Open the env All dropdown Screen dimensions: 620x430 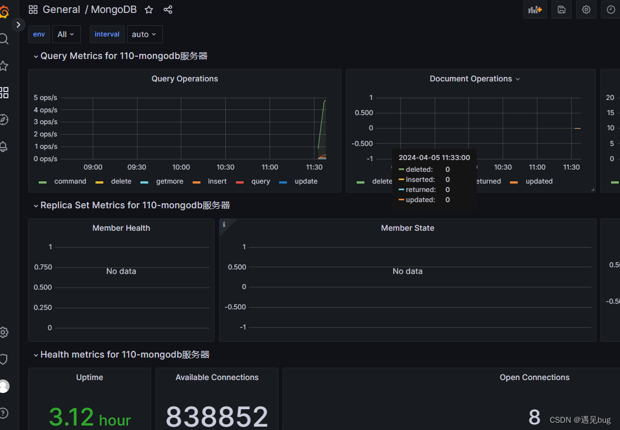(x=66, y=34)
